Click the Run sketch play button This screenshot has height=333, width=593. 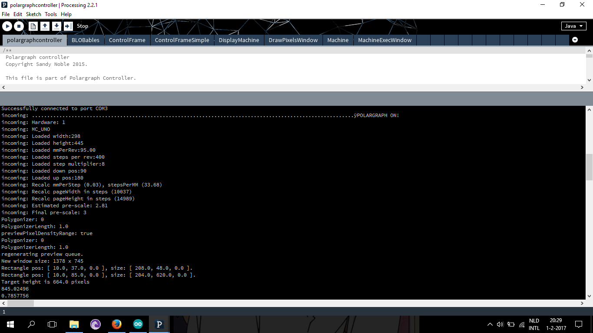7,26
